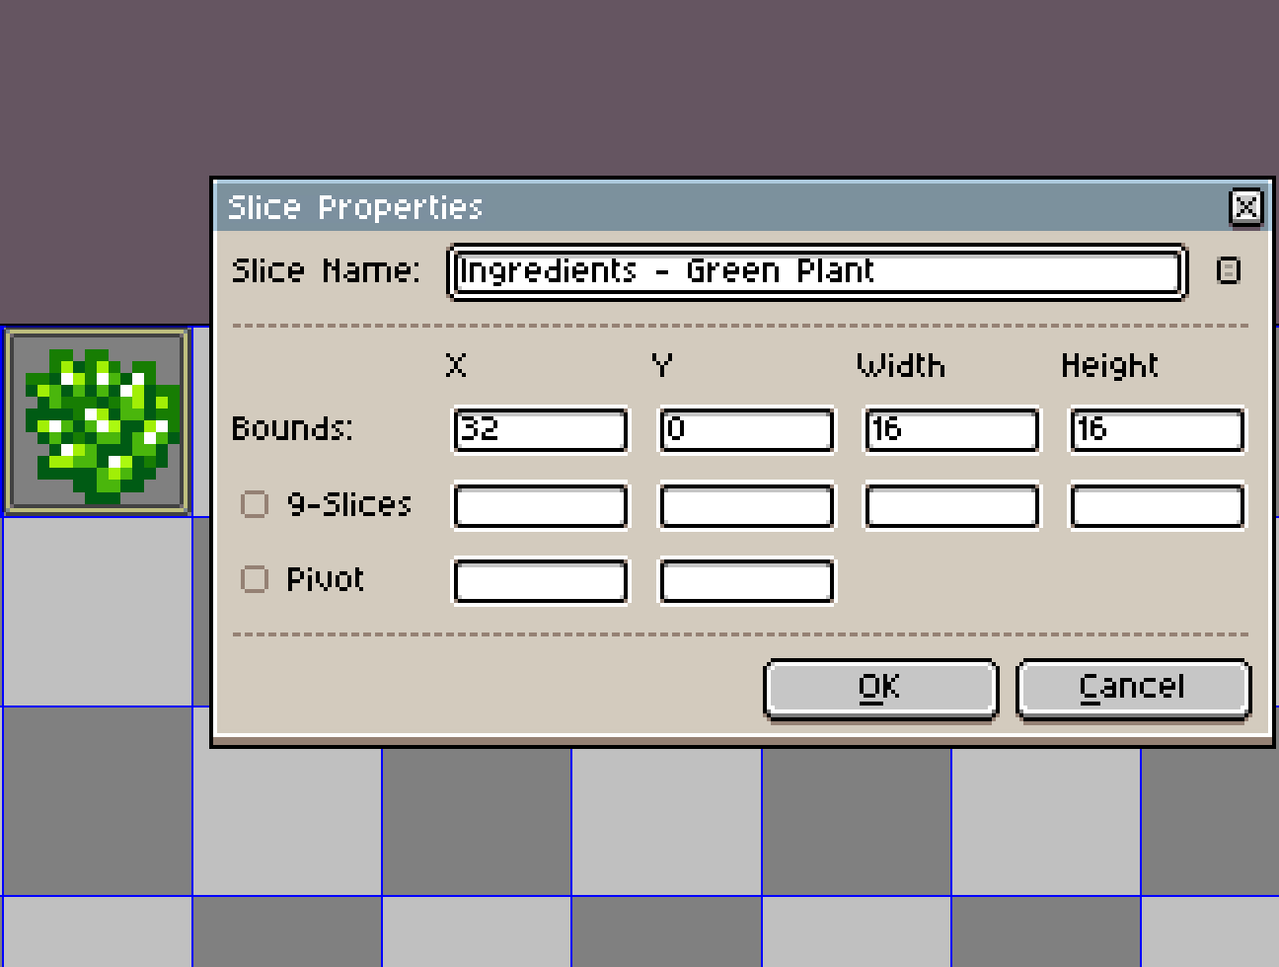The width and height of the screenshot is (1279, 967).
Task: Click the 9-Slices Y input field
Action: [746, 506]
